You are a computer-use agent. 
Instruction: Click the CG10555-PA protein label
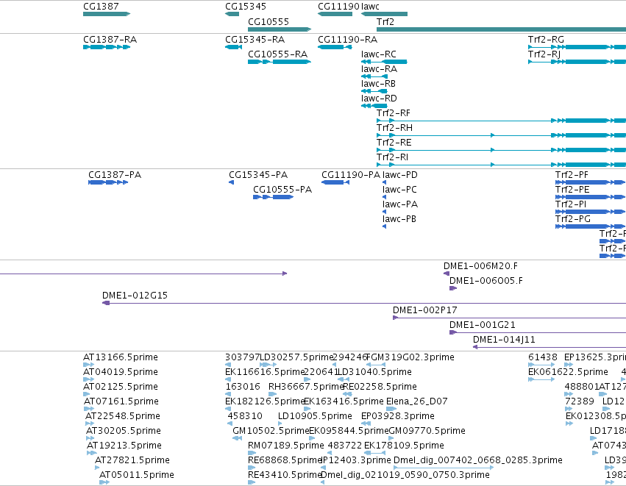pos(282,190)
